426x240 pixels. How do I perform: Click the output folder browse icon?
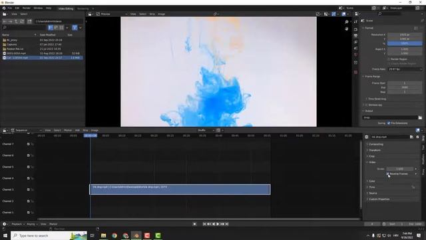[x=420, y=117]
